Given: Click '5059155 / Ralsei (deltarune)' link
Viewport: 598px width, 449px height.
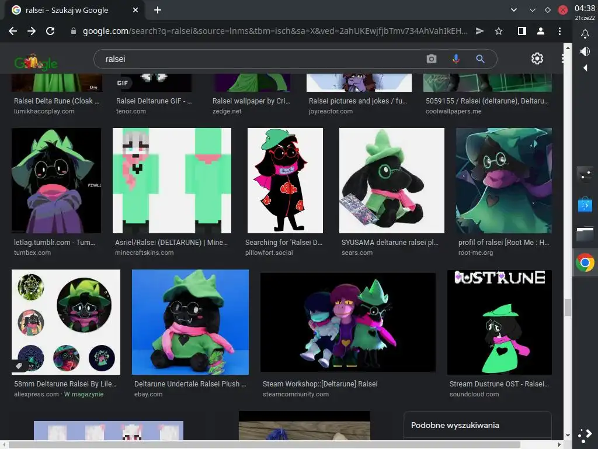Looking at the screenshot, I should tap(487, 101).
